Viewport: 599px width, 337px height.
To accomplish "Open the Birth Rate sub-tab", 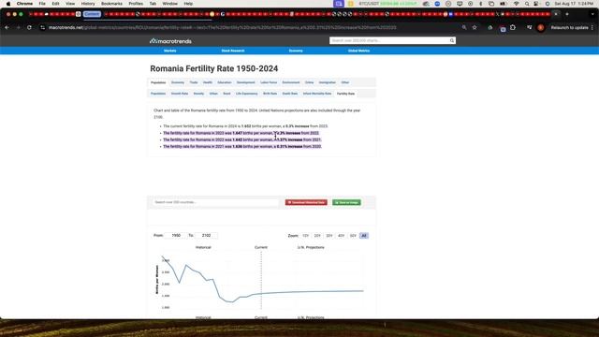I will point(270,94).
